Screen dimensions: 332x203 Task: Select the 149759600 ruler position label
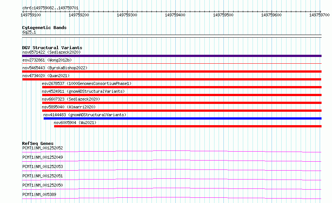pos(271,15)
